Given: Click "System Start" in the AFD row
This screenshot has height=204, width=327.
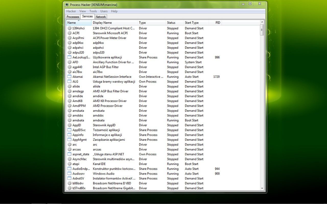Looking at the screenshot, I should point(193,62).
